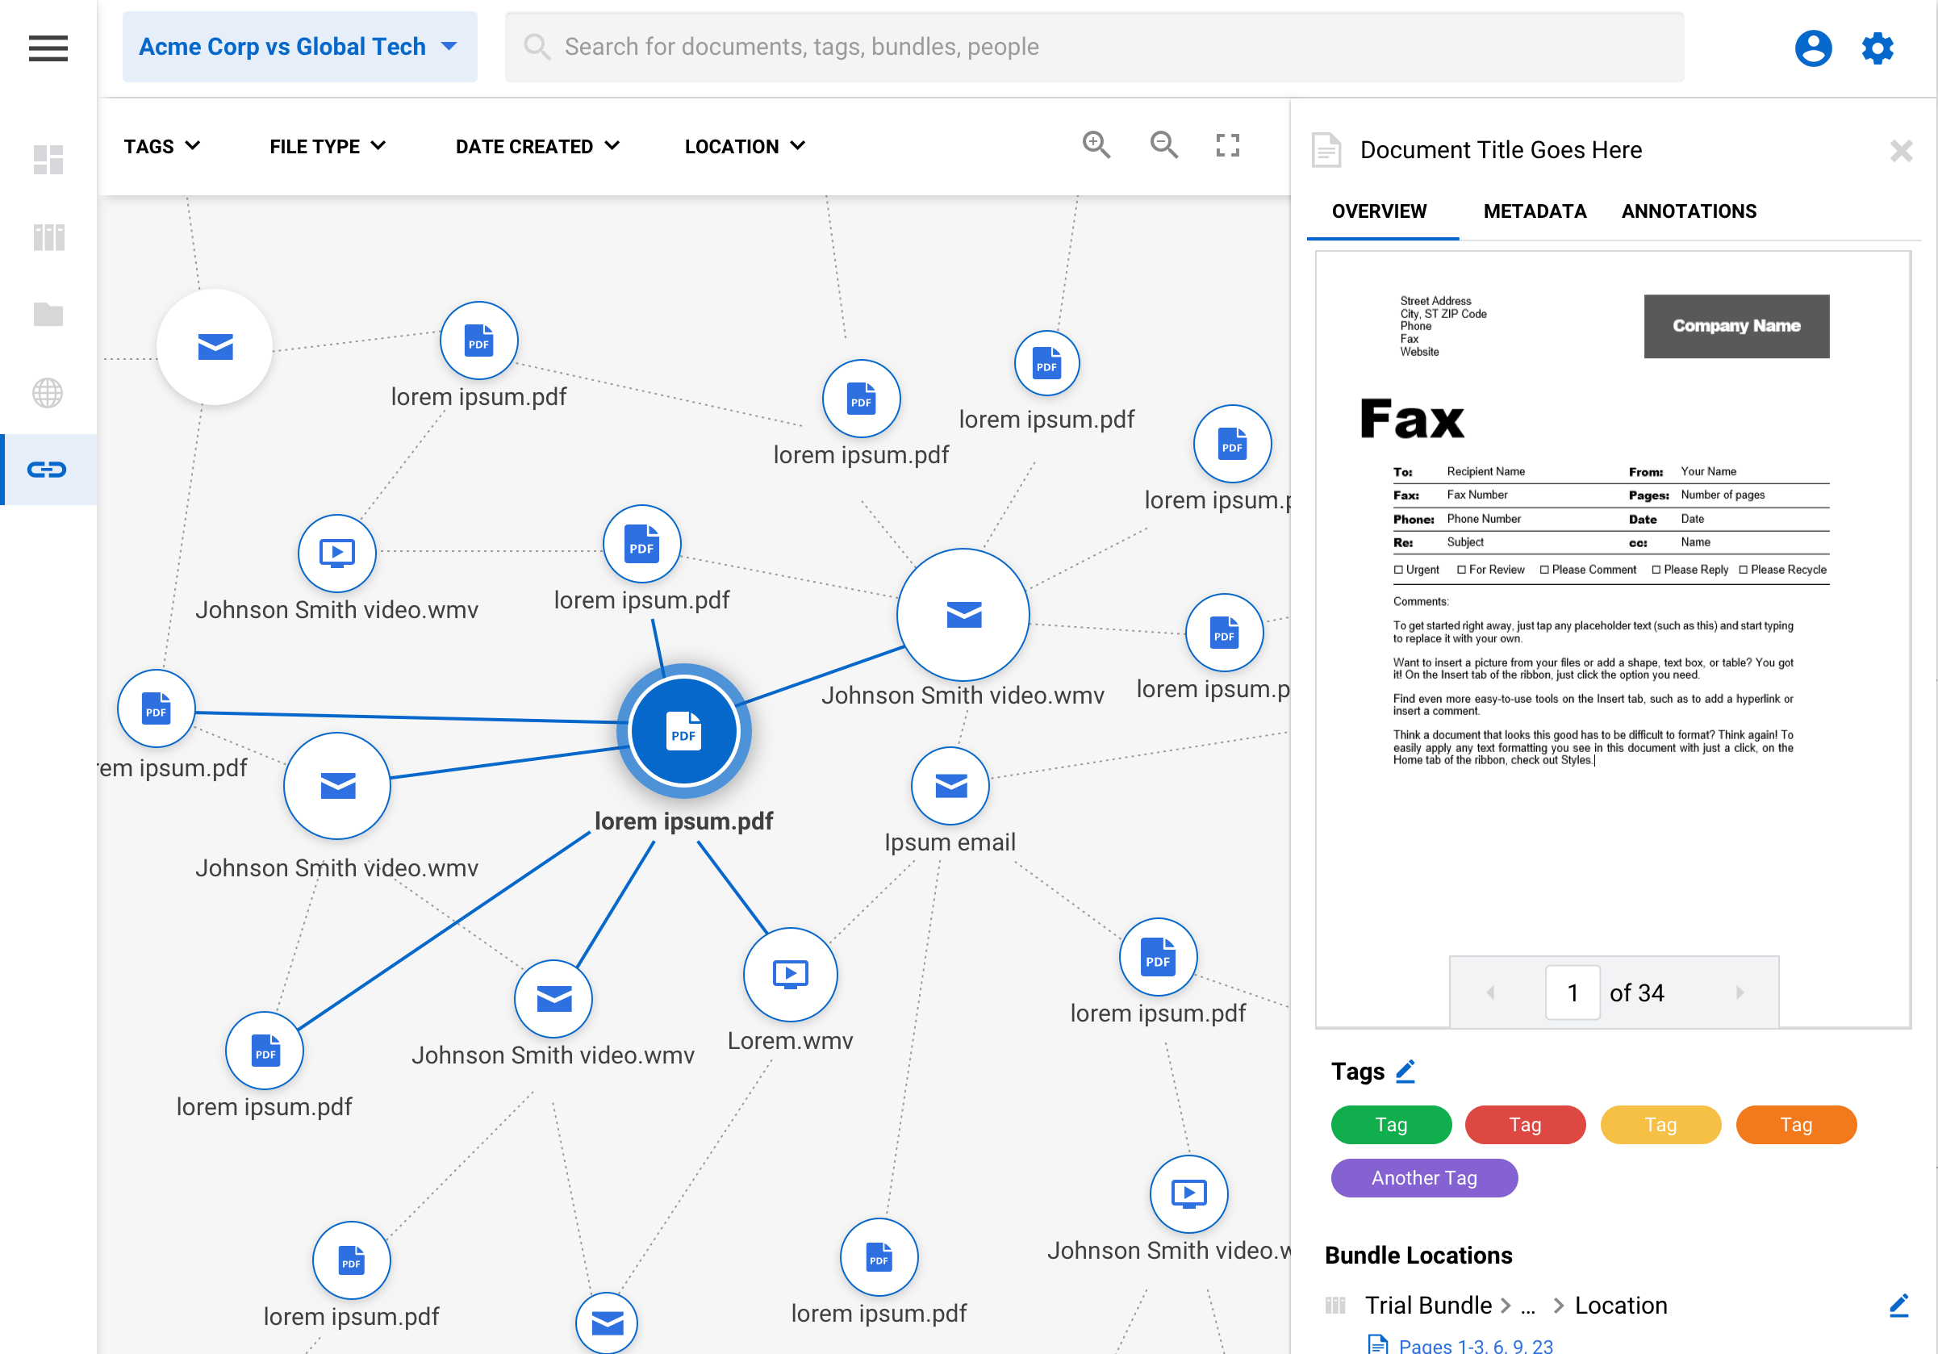Click the purple Another Tag chip
This screenshot has height=1354, width=1938.
(1423, 1177)
